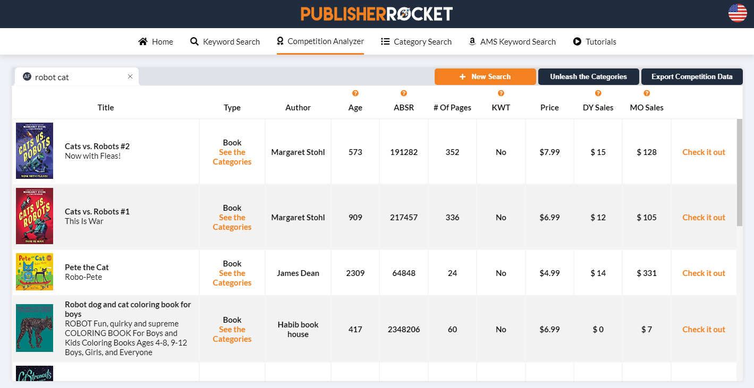Click the $ 331 monthly sales cell
Screen dimensions: 754x388
(647, 273)
